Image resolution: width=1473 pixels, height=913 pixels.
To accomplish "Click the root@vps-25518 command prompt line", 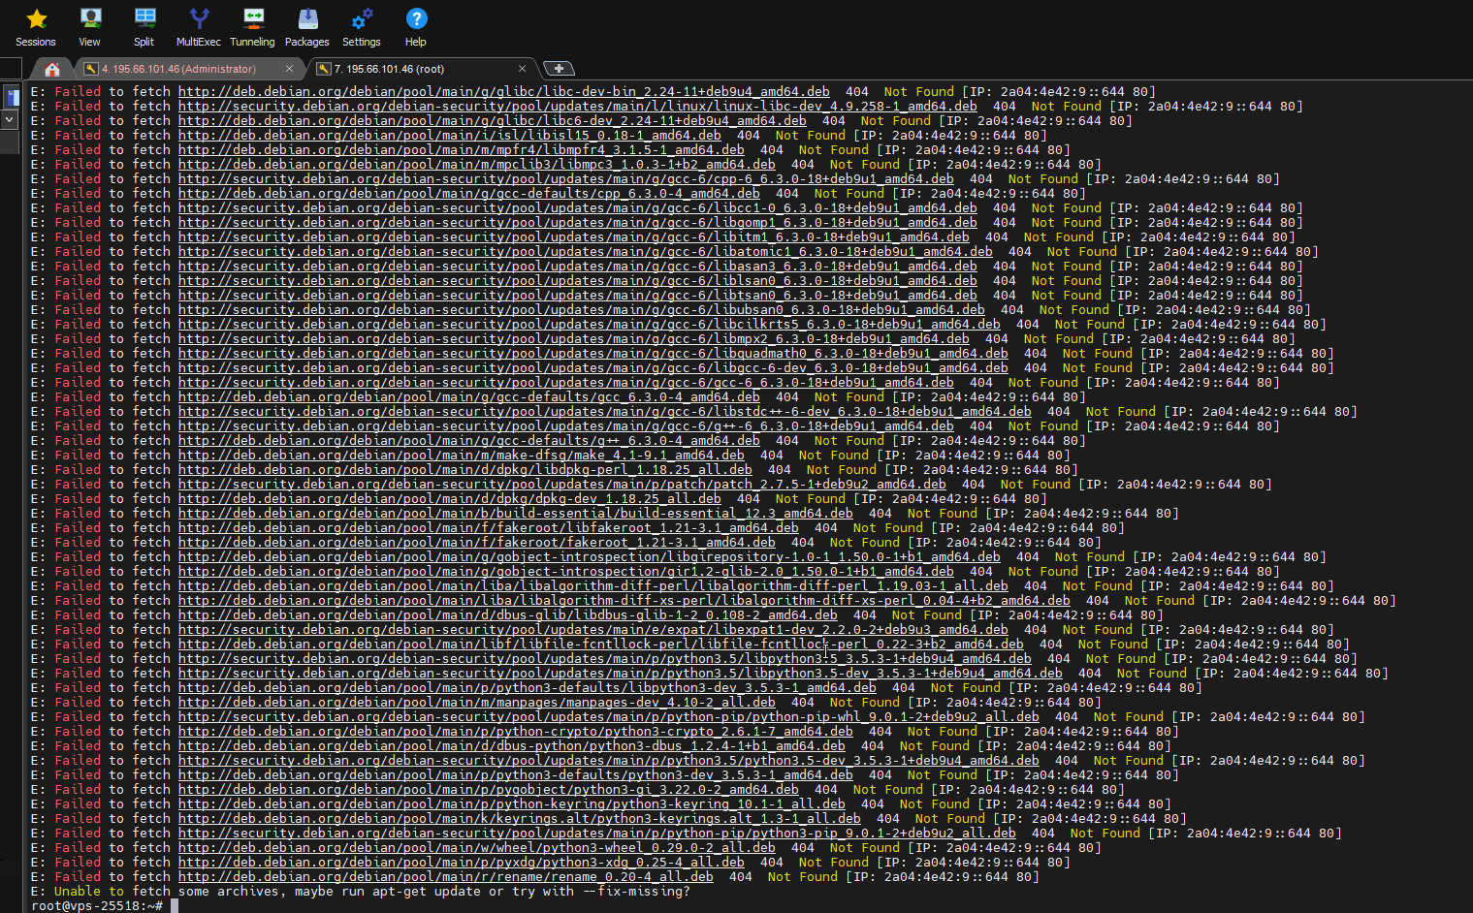I will pyautogui.click(x=97, y=905).
